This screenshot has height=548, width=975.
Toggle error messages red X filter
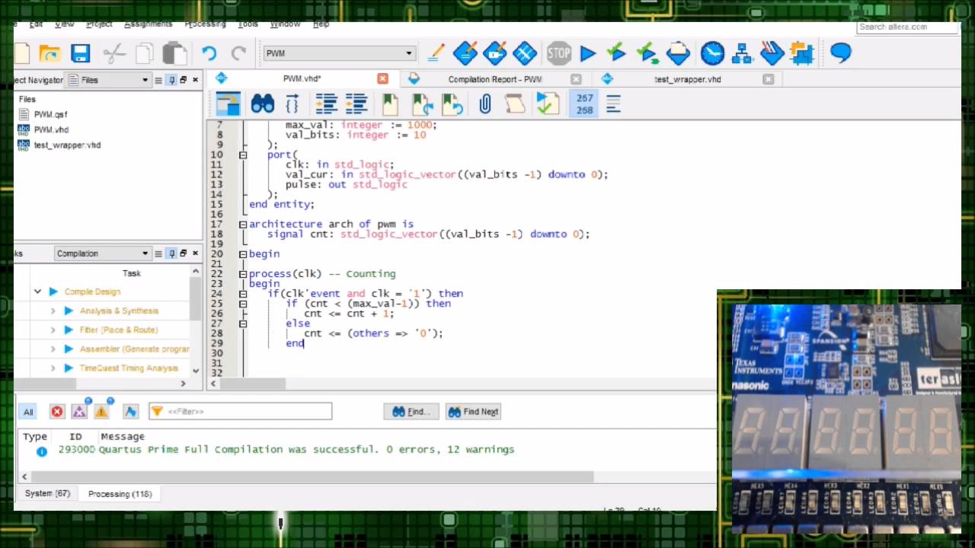tap(57, 412)
